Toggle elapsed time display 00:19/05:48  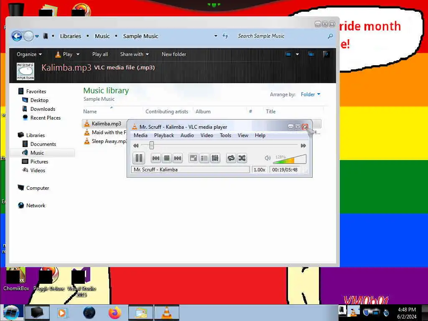point(285,170)
